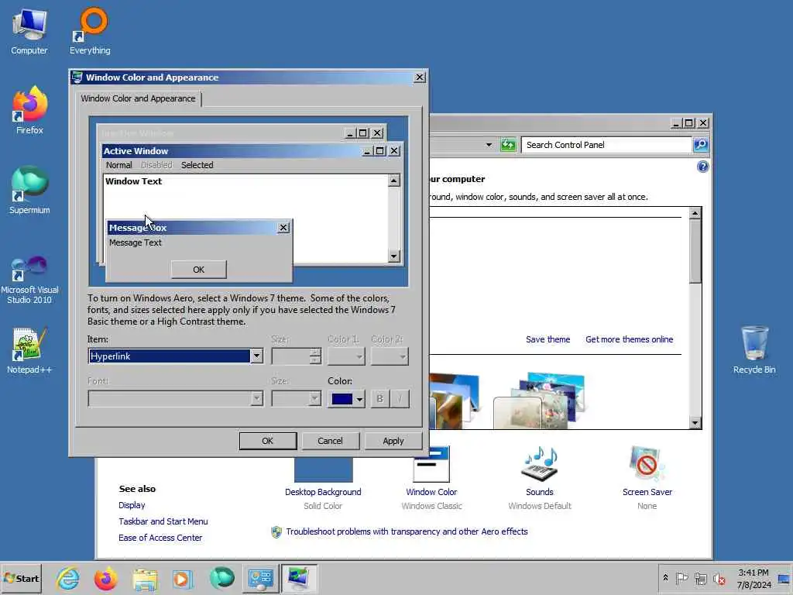Click the Desktop Background text link
Screen dimensions: 793x595
tap(323, 492)
